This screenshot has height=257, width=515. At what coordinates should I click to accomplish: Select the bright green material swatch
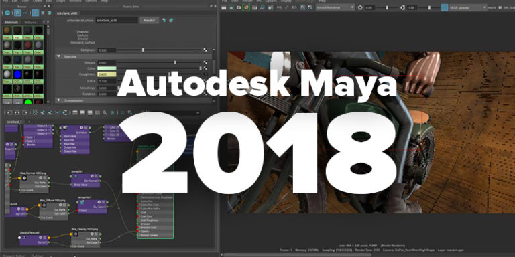(28, 102)
